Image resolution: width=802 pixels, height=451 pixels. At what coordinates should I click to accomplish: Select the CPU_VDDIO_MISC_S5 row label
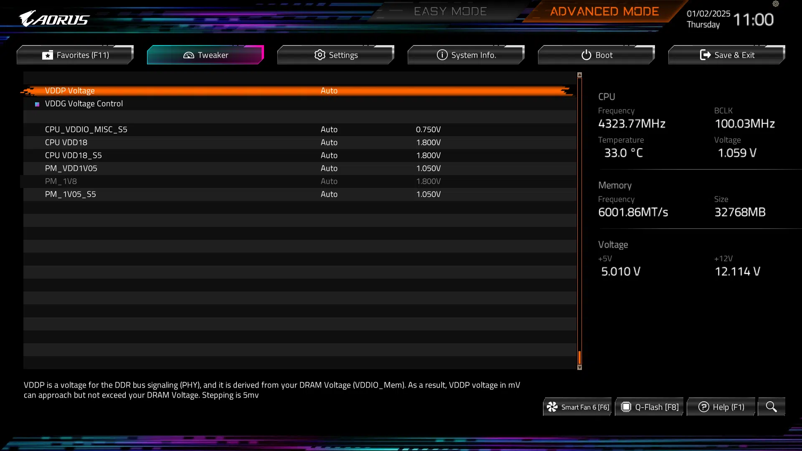tap(86, 129)
